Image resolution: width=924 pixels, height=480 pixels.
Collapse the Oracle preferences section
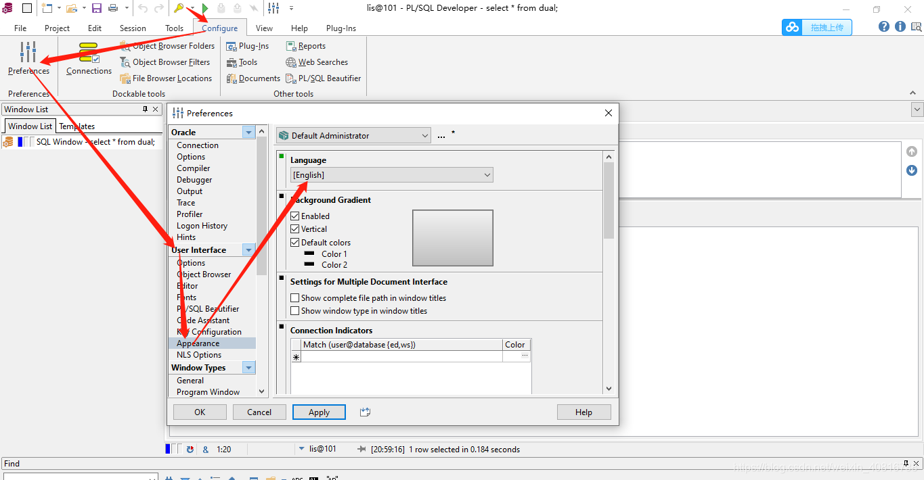coord(249,132)
